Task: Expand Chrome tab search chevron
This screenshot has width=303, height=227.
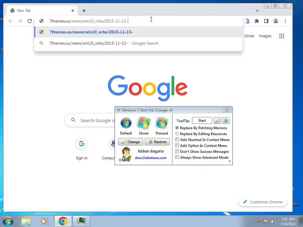Action: pyautogui.click(x=257, y=11)
